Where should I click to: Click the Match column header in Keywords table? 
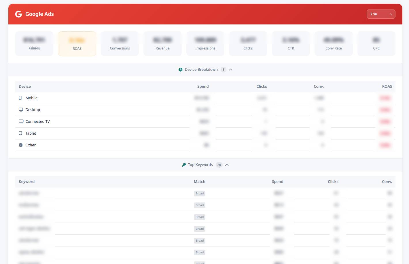[x=199, y=182]
